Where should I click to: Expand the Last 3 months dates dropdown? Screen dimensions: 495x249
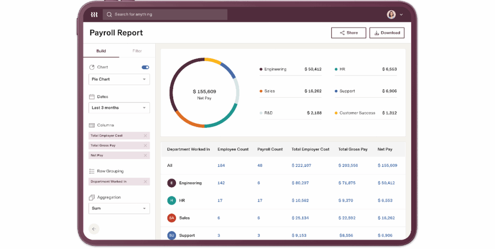pos(119,108)
